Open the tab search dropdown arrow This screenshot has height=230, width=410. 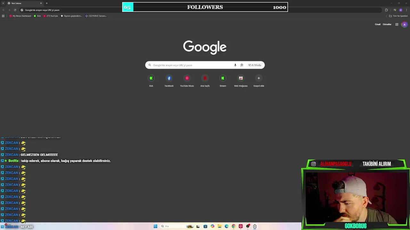point(3,3)
